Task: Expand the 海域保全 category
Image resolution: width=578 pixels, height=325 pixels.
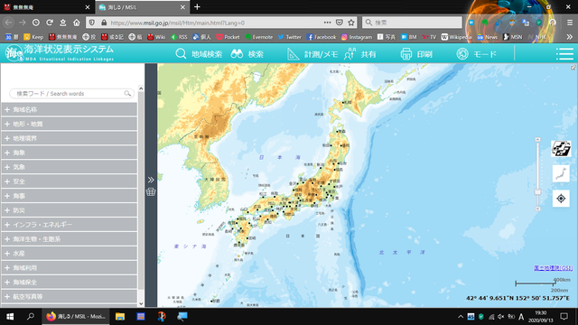Action: coord(70,282)
